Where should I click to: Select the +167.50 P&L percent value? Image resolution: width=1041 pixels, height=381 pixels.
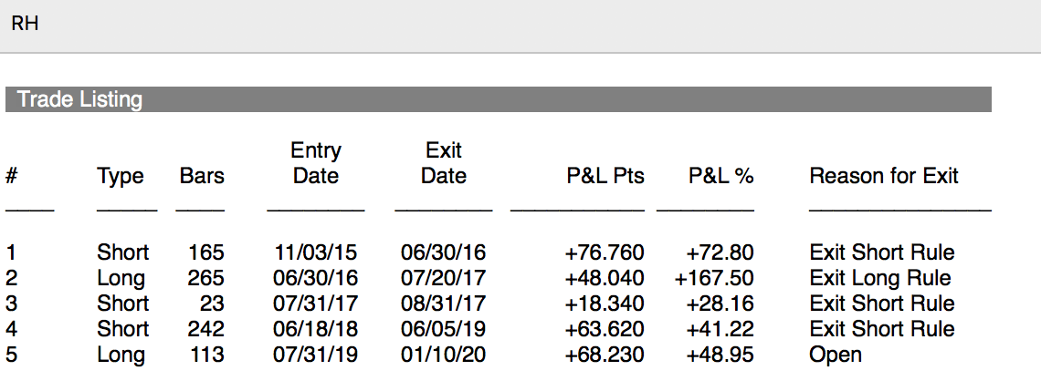tap(714, 278)
